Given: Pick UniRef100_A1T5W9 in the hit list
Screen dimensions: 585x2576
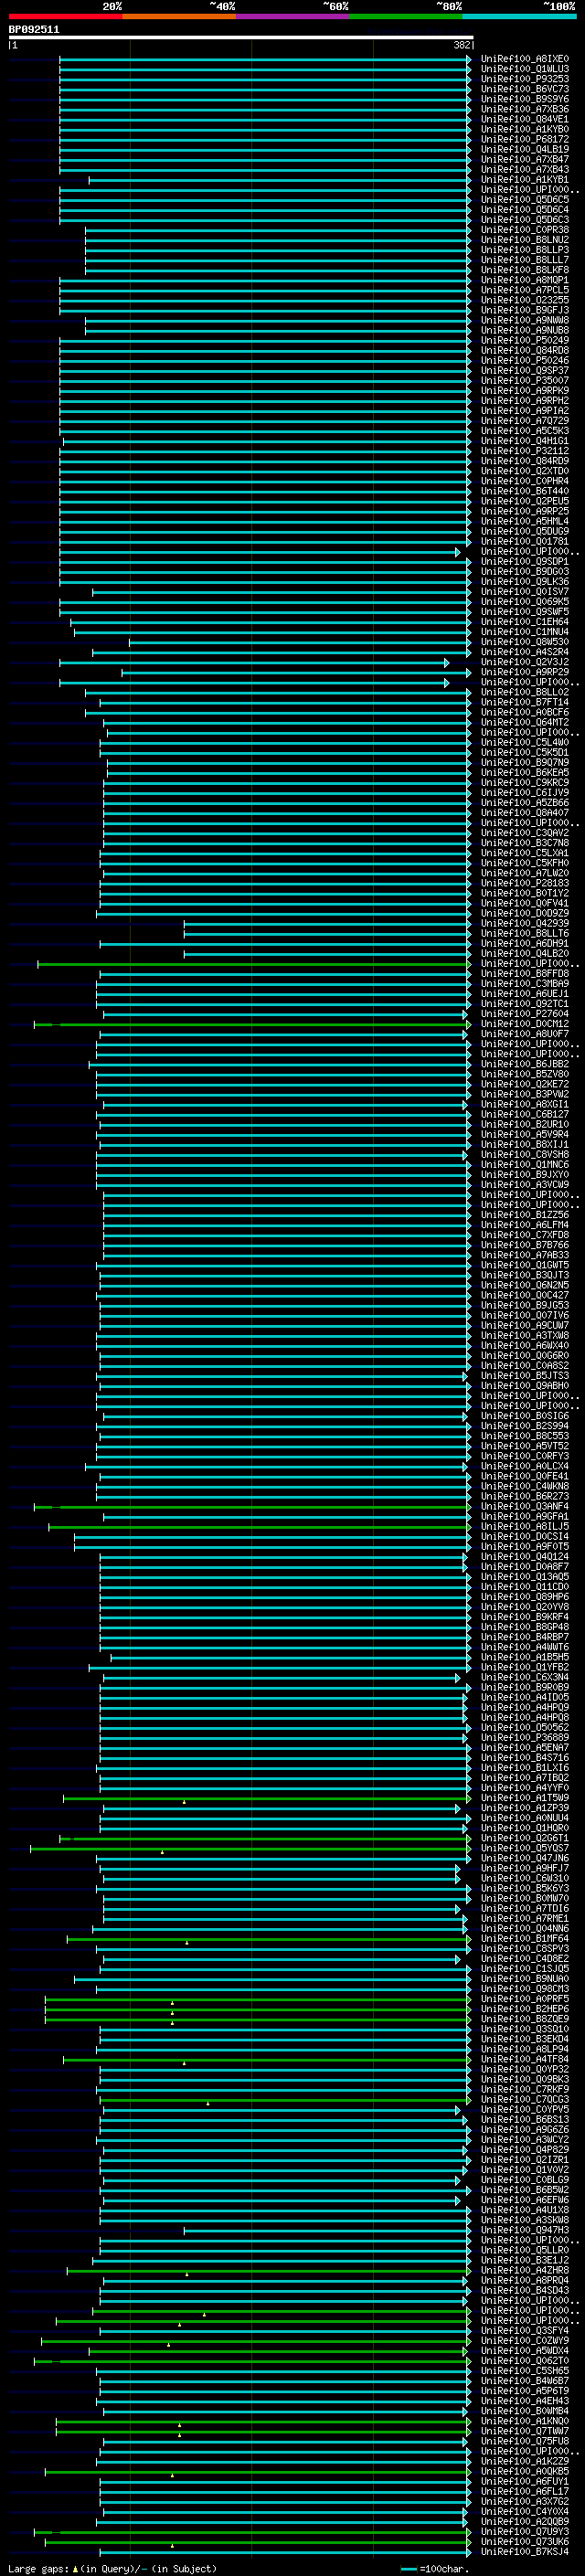Looking at the screenshot, I should (525, 1798).
